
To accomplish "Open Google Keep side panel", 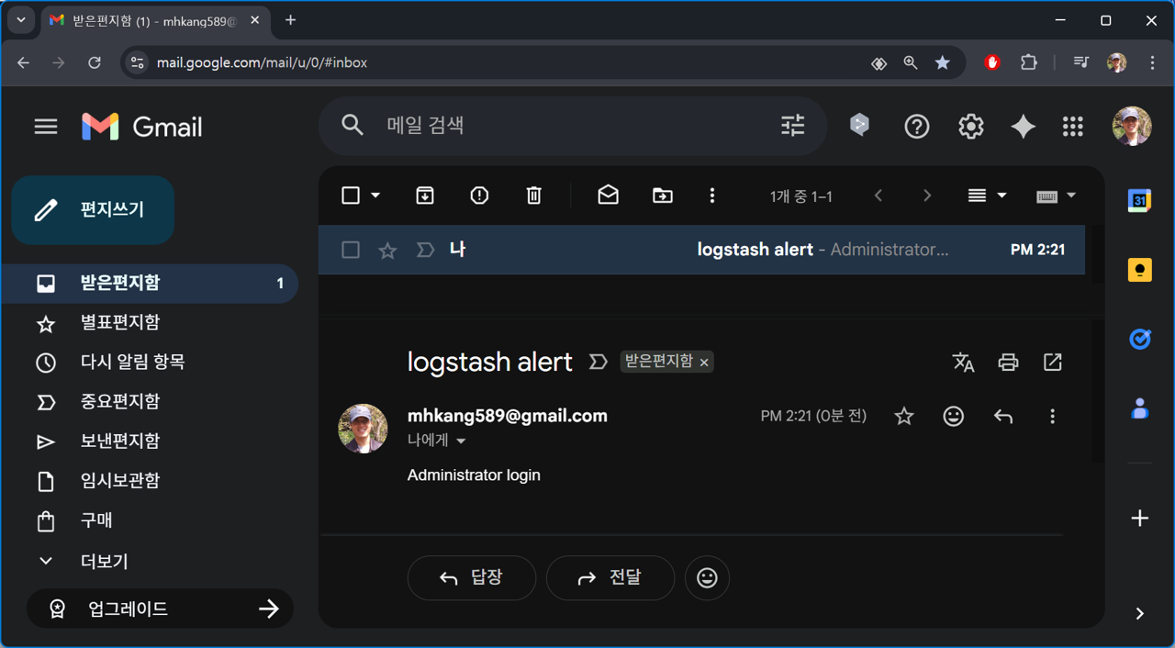I will (x=1139, y=269).
